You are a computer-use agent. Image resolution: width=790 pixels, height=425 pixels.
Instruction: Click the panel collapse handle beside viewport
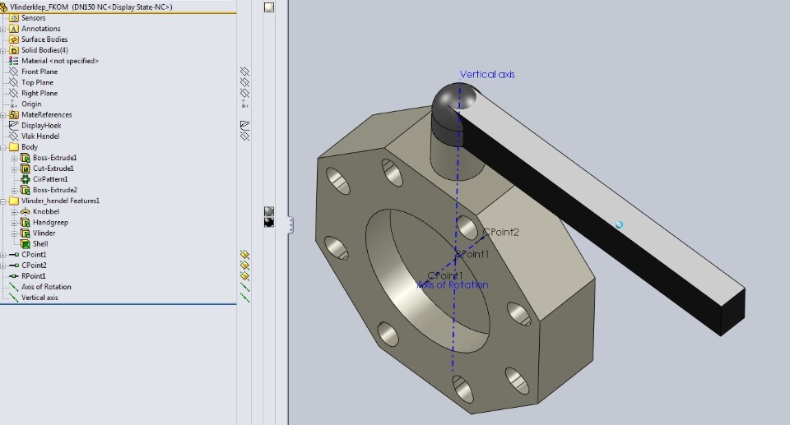(290, 224)
